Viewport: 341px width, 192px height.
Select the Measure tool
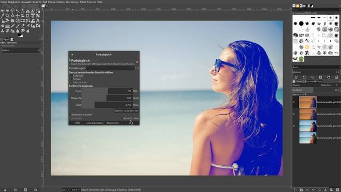coord(13,15)
